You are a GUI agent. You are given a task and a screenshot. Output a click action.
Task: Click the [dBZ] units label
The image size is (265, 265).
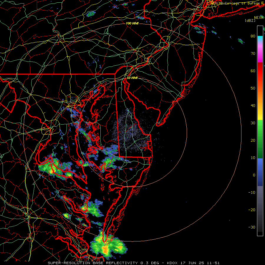250,21
